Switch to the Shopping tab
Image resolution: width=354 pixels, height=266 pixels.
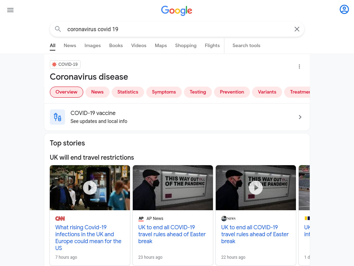pos(186,45)
